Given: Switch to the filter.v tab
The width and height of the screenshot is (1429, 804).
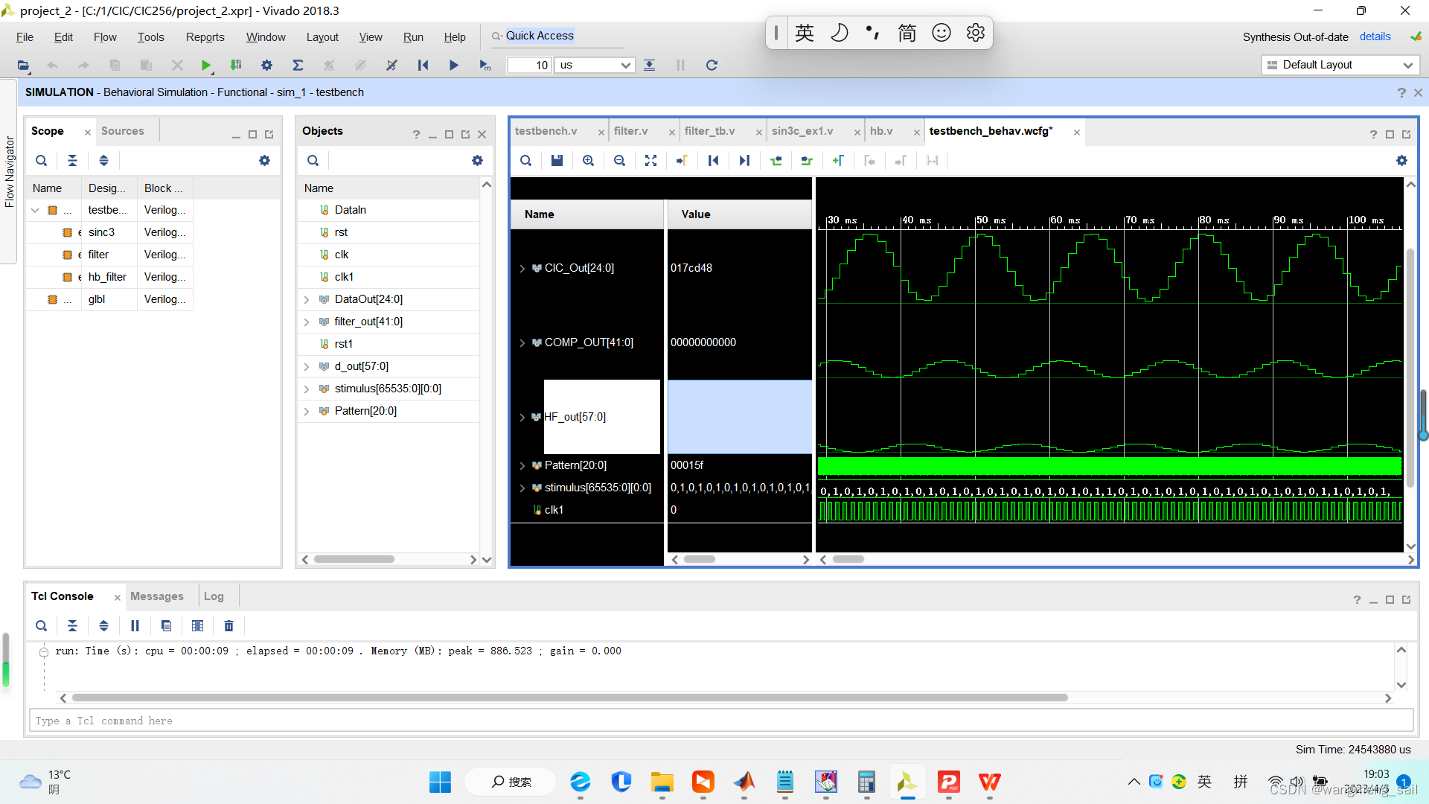Looking at the screenshot, I should (631, 131).
